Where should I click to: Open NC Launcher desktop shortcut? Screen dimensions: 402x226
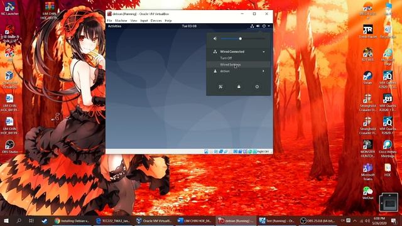coord(10,9)
